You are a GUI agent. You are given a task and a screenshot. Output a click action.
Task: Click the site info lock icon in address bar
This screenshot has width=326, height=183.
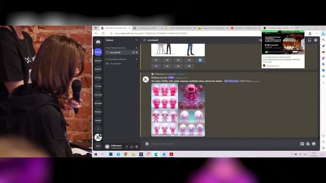pos(111,34)
